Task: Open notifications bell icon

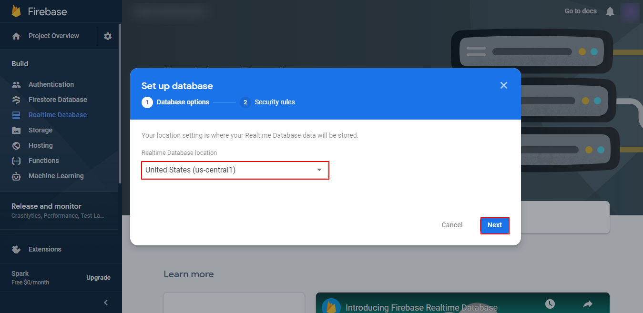Action: pos(610,11)
